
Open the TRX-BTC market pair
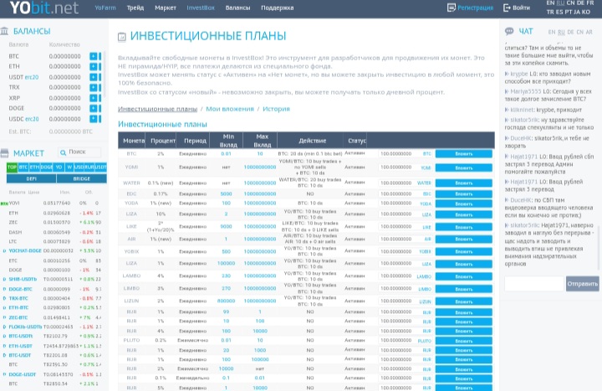[x=18, y=298]
